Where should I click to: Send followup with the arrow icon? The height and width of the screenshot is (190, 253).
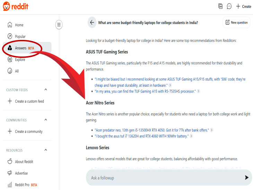click(x=247, y=178)
